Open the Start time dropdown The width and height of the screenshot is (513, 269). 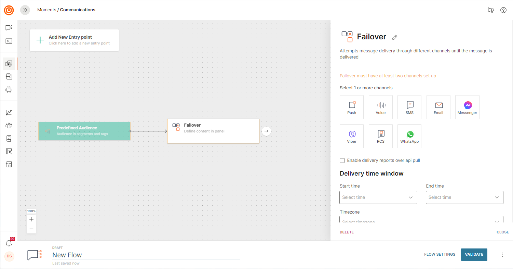point(378,197)
